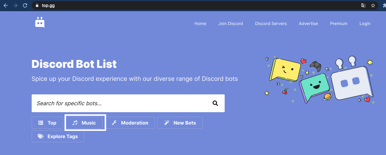The width and height of the screenshot is (386, 155).
Task: Open the Advertise page
Action: [308, 24]
